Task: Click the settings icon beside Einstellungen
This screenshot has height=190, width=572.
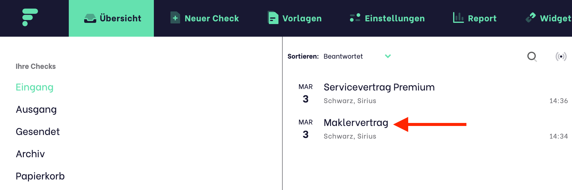Action: coord(355,18)
